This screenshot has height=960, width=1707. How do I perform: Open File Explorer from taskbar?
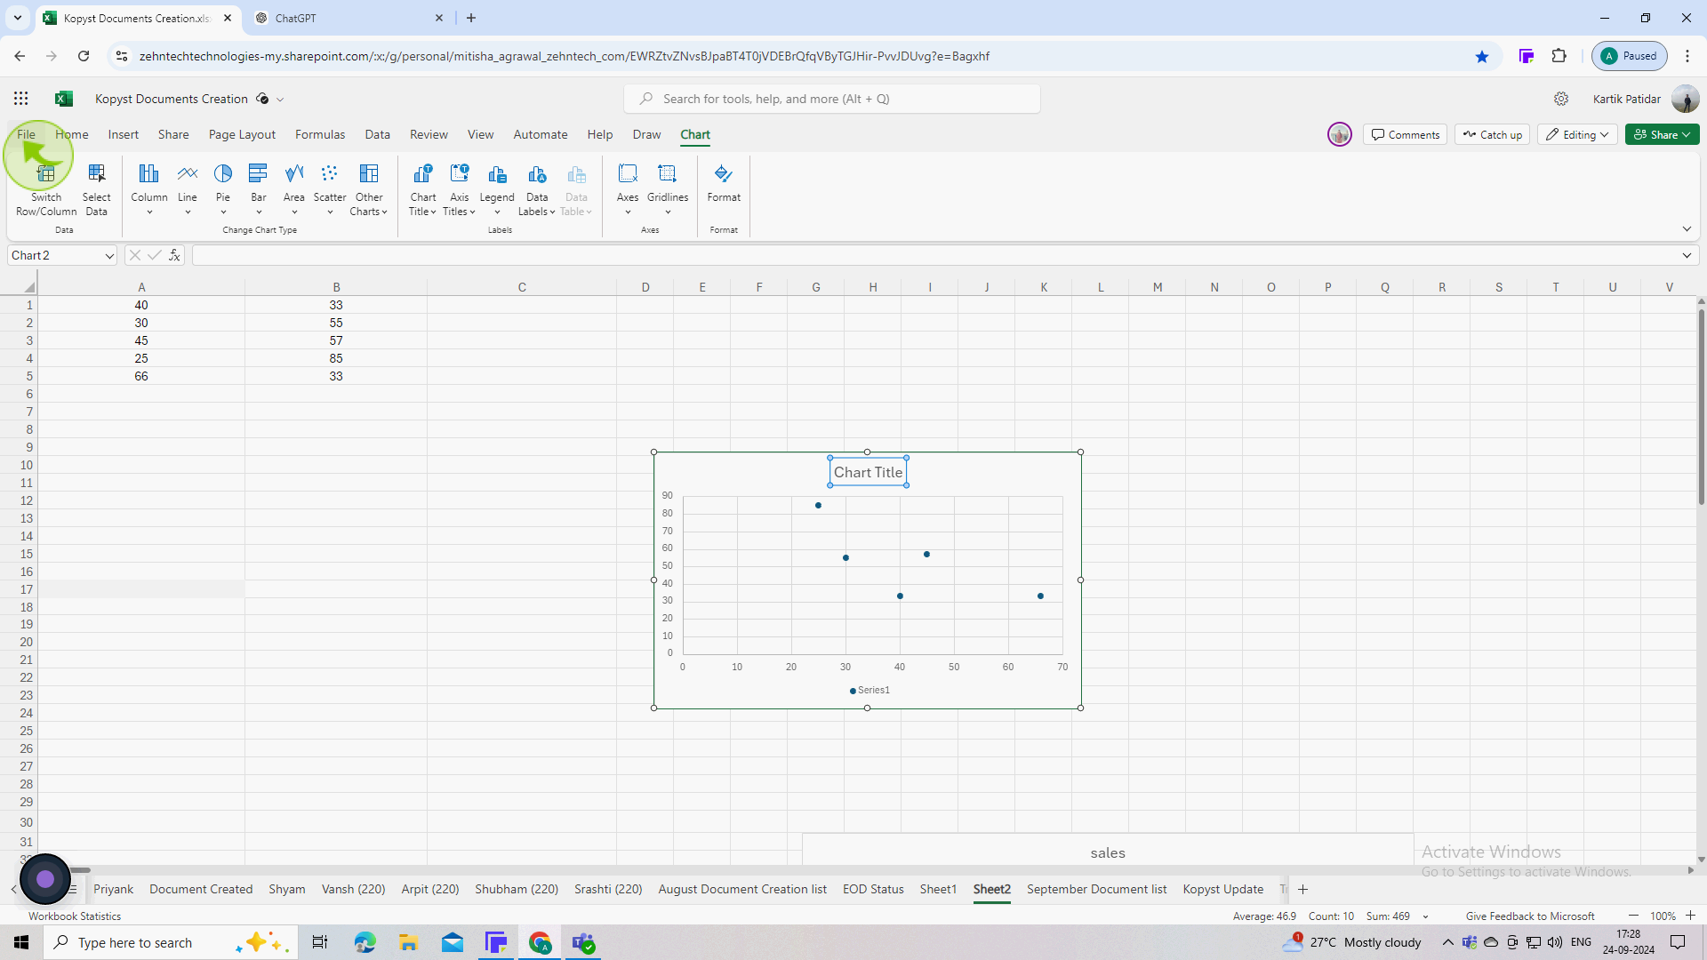pos(408,942)
